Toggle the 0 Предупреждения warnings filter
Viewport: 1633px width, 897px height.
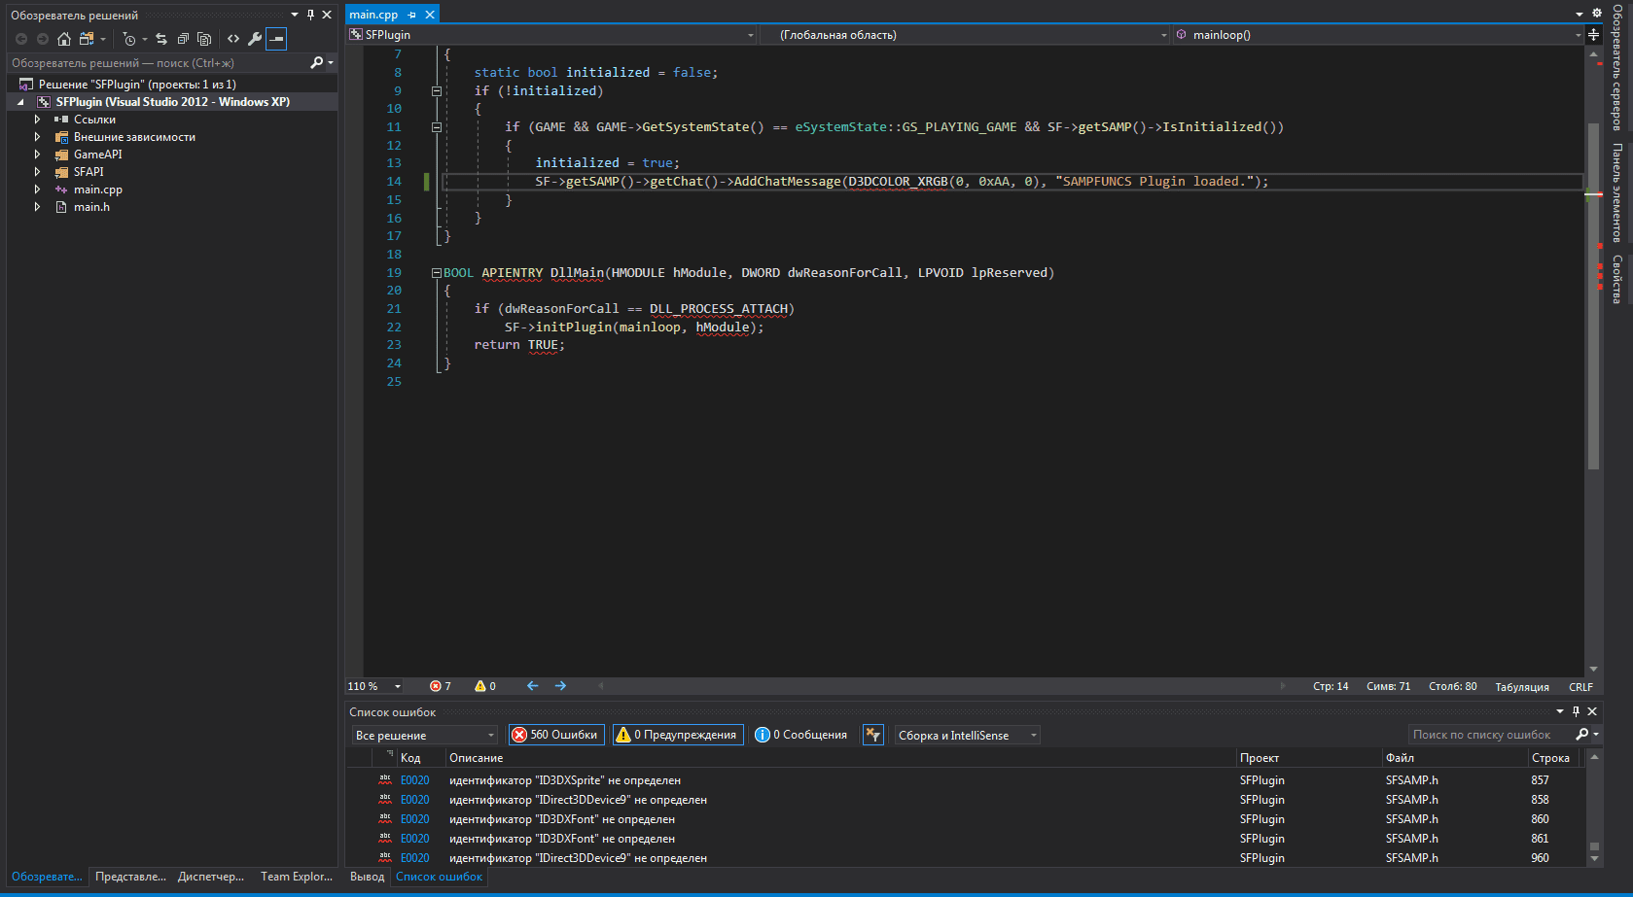click(x=677, y=735)
